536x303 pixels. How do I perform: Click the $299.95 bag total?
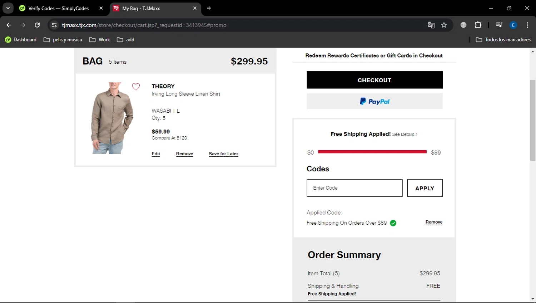point(249,61)
